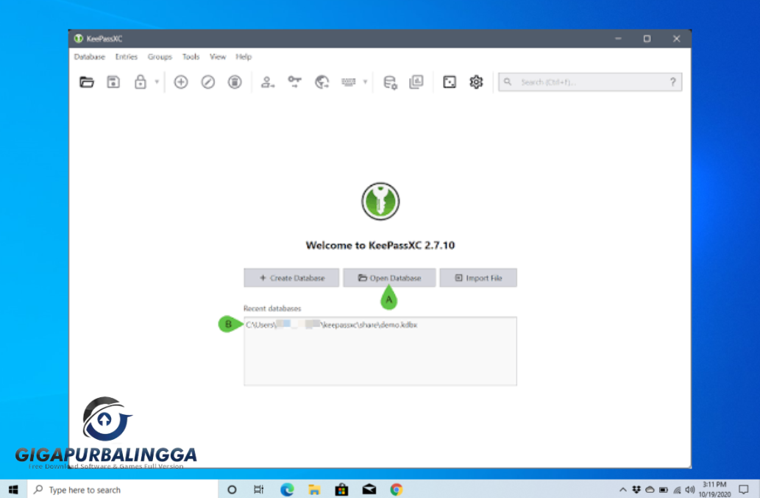Open Microsoft Store from the taskbar
This screenshot has height=498, width=760.
(x=341, y=490)
